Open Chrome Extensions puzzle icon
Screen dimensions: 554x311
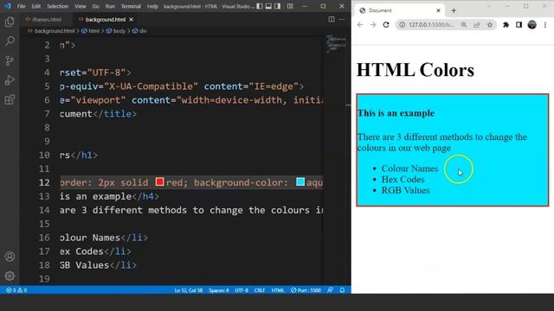click(x=506, y=25)
